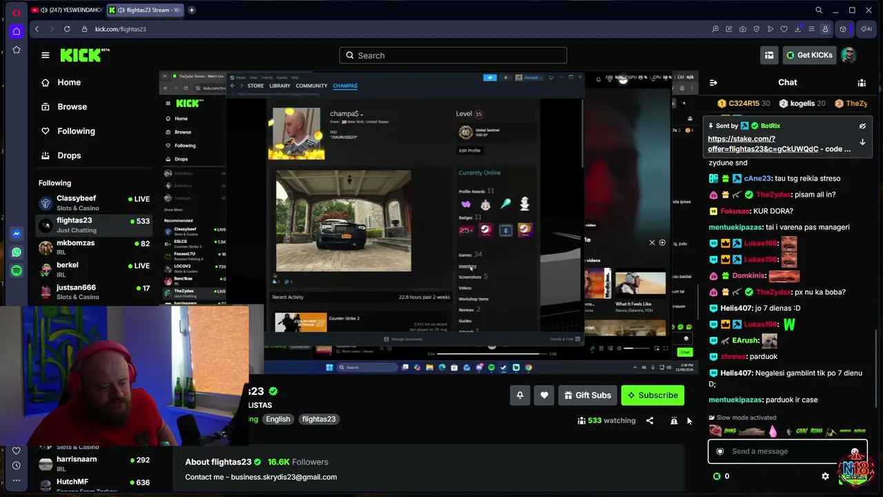Toggle stream notifications bell

coord(520,396)
